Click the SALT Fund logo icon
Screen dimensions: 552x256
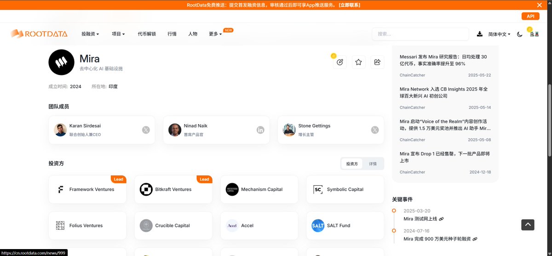tap(318, 226)
